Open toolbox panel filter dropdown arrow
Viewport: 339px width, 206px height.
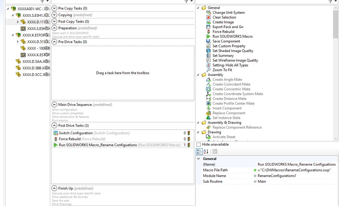click(x=335, y=1)
